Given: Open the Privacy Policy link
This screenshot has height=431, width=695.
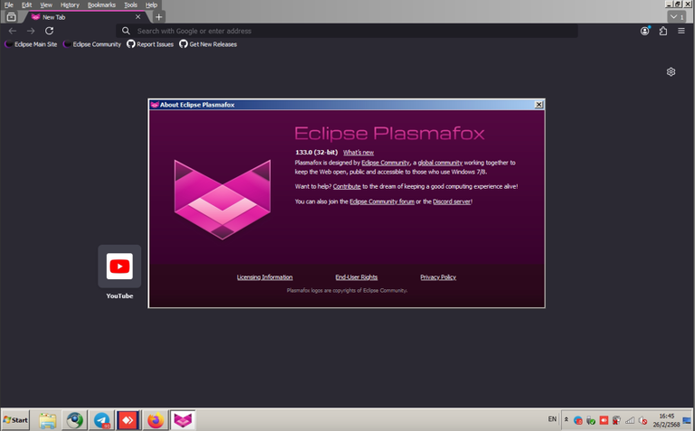Looking at the screenshot, I should pyautogui.click(x=438, y=277).
